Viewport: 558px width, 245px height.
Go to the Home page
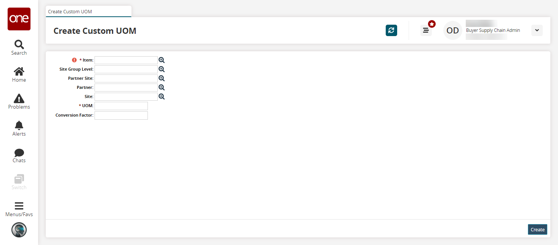coord(19,74)
